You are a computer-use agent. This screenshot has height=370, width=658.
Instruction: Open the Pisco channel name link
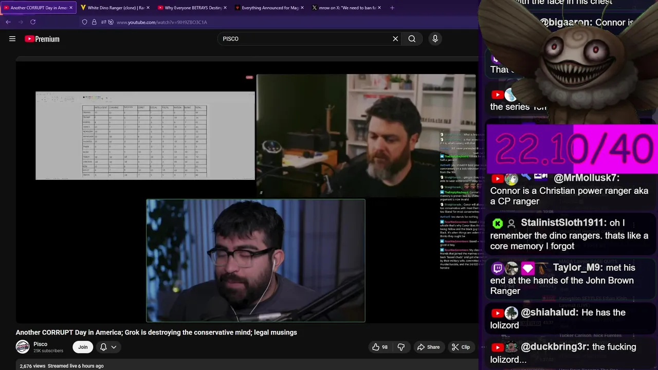[x=41, y=344]
